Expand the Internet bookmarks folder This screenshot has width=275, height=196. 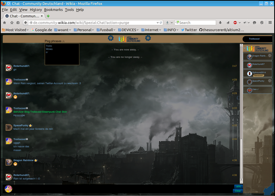pyautogui.click(x=151, y=30)
